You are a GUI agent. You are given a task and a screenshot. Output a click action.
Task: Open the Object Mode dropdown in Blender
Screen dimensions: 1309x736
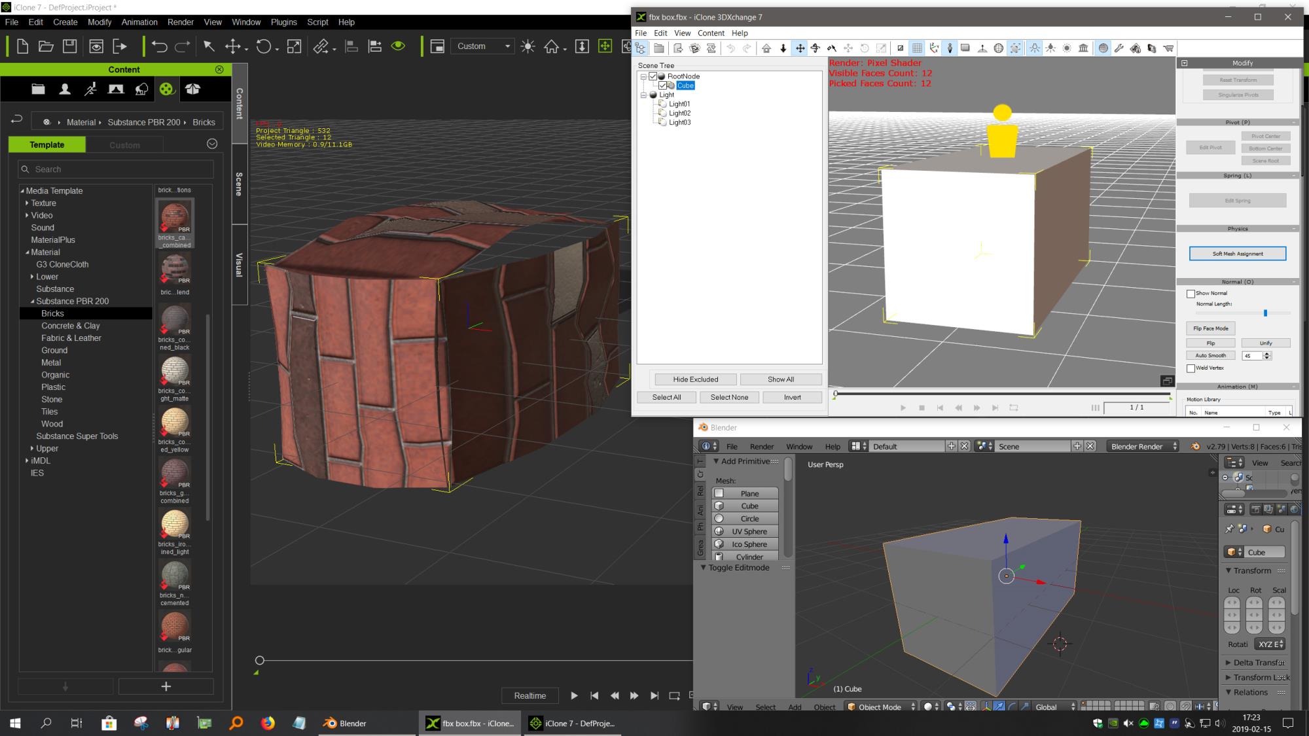(x=879, y=707)
